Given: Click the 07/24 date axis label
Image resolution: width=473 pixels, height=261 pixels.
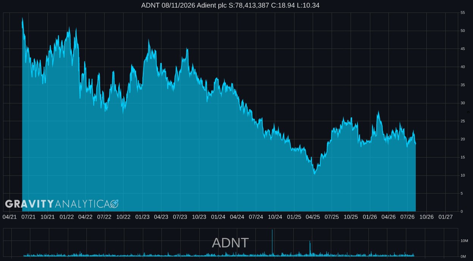Looking at the screenshot, I should [256, 217].
